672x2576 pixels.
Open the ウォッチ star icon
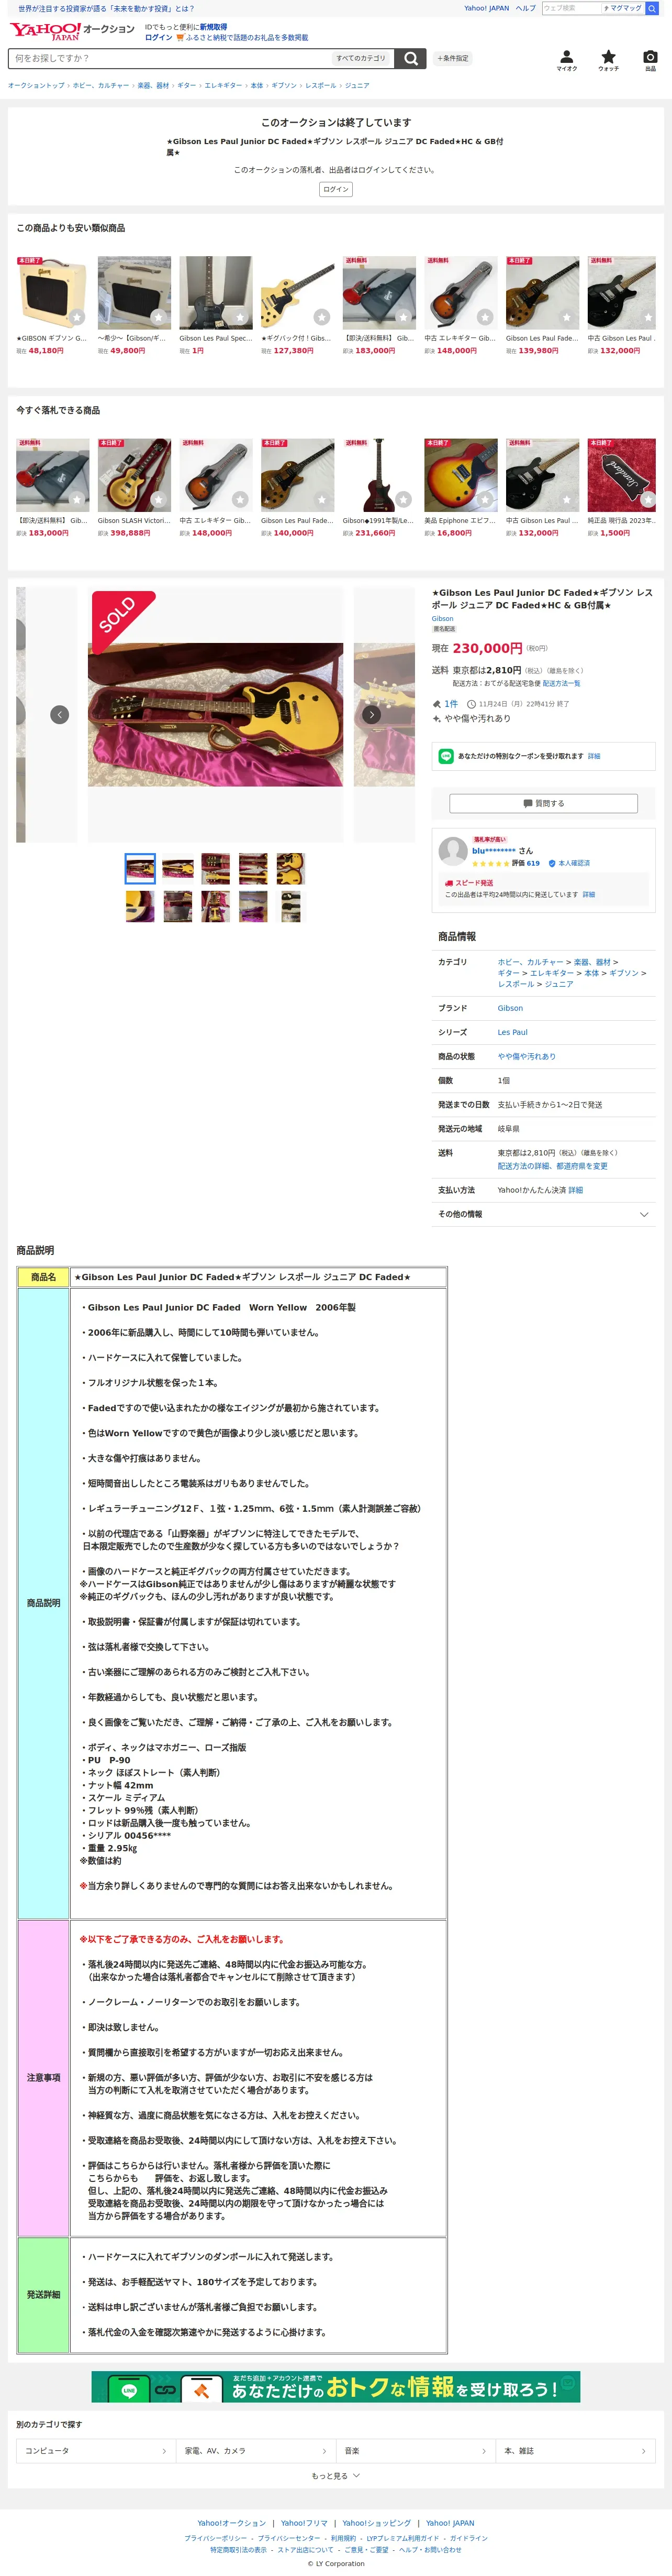point(608,60)
